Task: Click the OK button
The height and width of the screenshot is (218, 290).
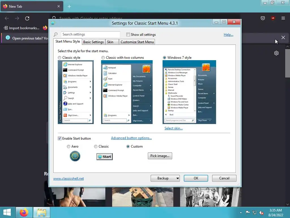Action: click(x=196, y=178)
